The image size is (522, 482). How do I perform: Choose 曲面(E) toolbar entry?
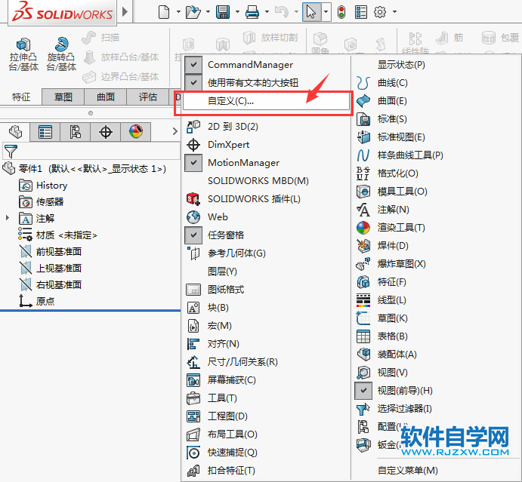point(436,101)
